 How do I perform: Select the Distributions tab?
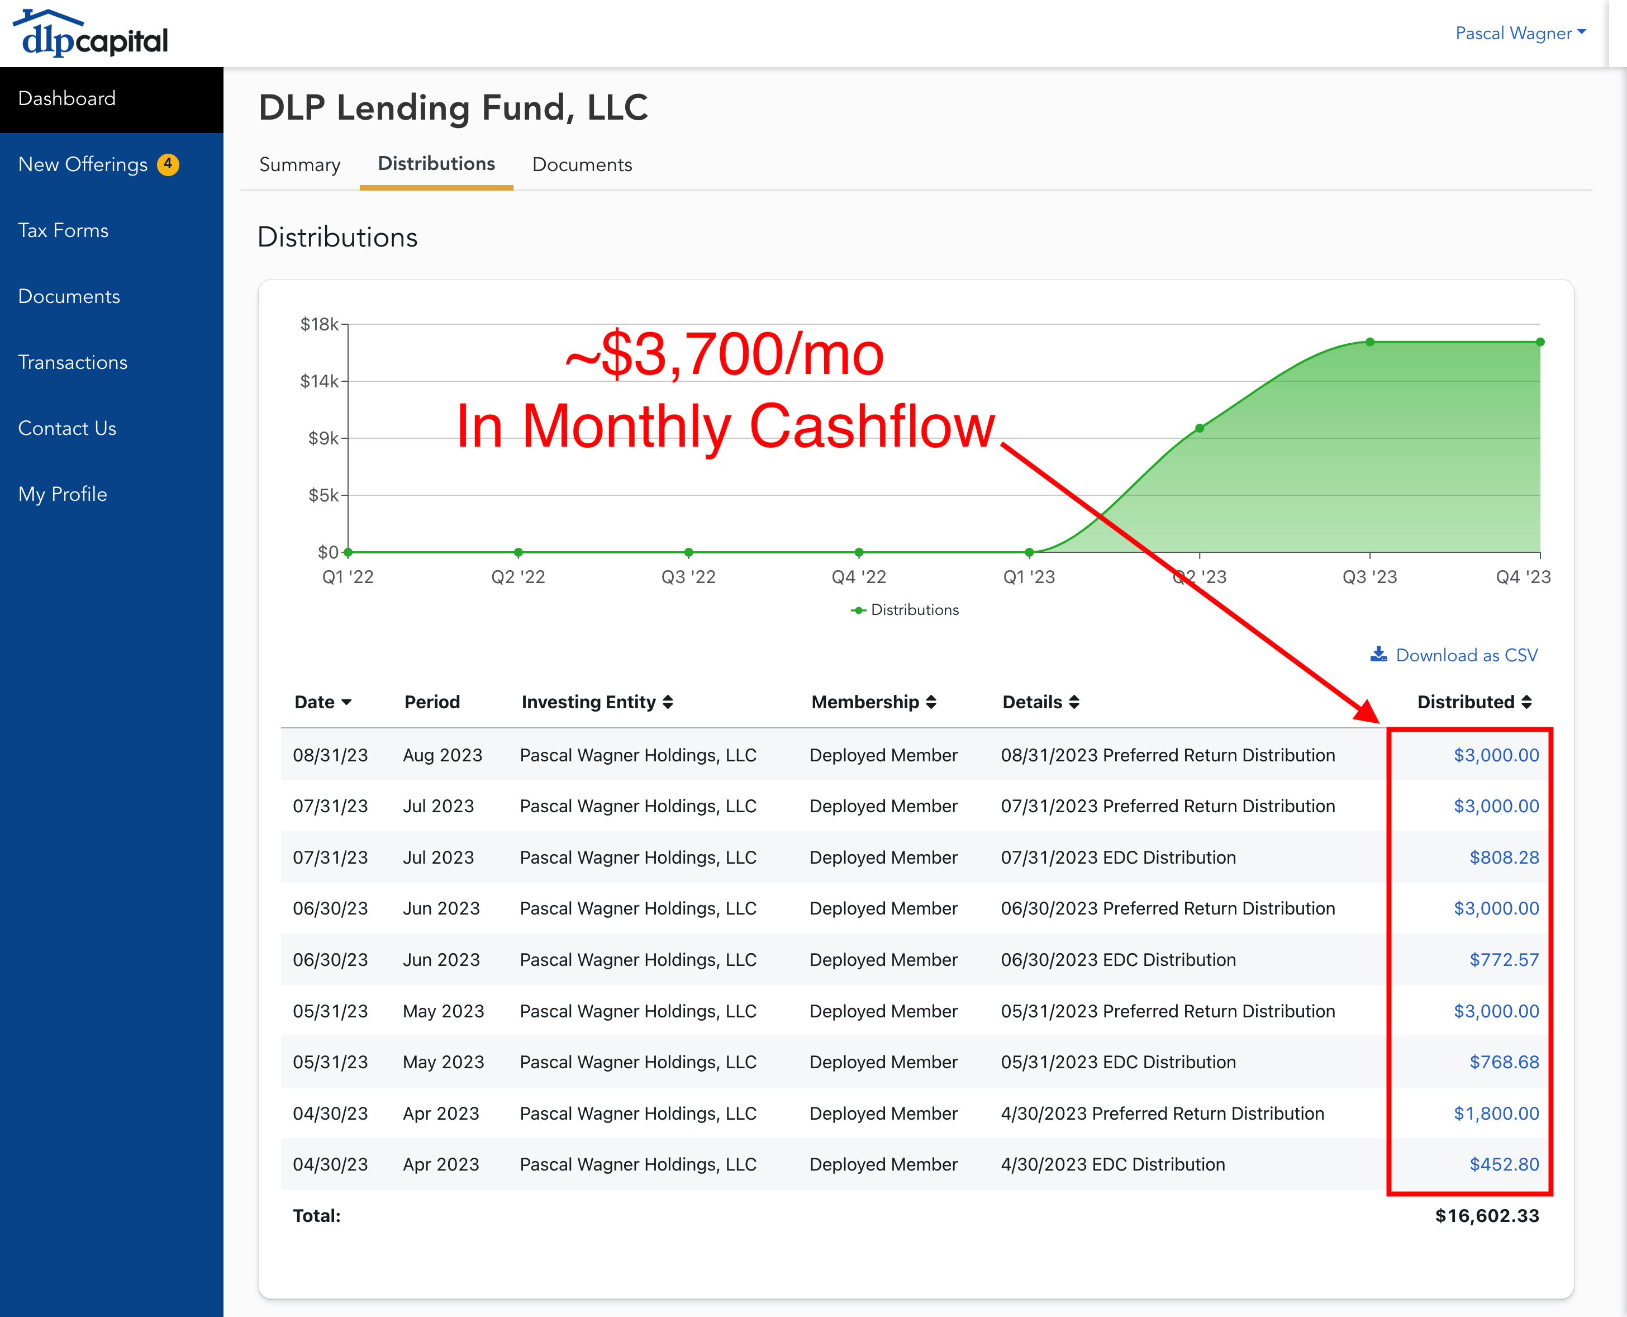(x=436, y=164)
